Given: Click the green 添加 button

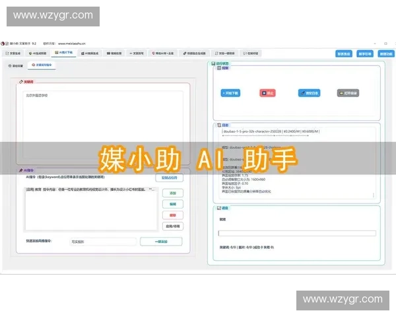Looking at the screenshot, I should [173, 193].
